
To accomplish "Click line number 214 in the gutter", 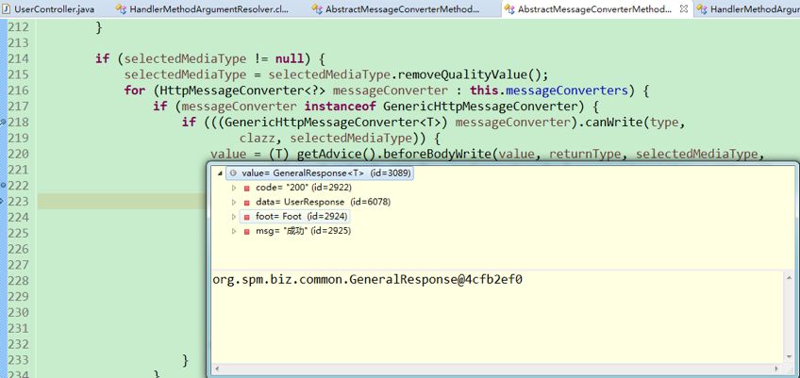I will pyautogui.click(x=18, y=58).
